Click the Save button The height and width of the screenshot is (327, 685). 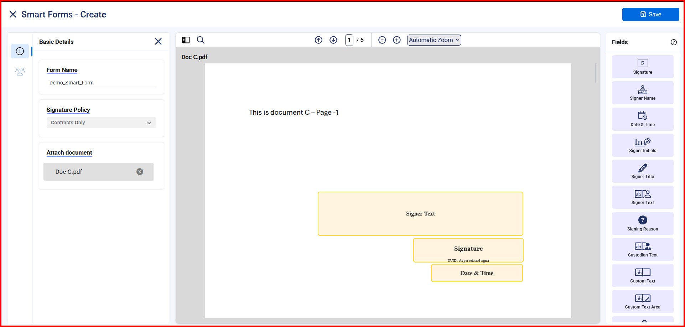[650, 14]
